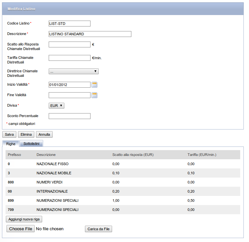
Task: Switch to the Sottolistini tab
Action: (x=31, y=144)
